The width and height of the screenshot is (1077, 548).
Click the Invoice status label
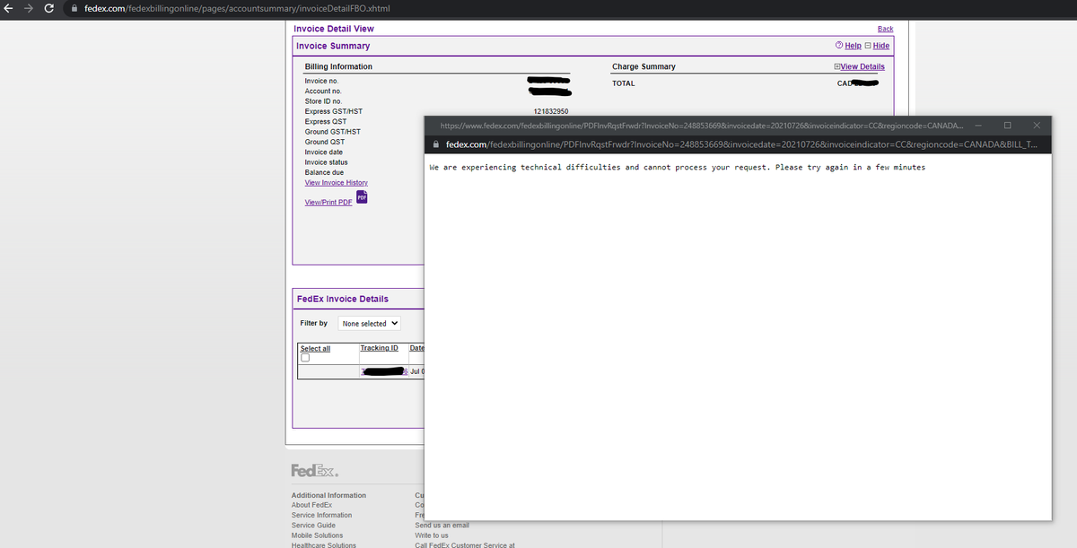pyautogui.click(x=326, y=162)
